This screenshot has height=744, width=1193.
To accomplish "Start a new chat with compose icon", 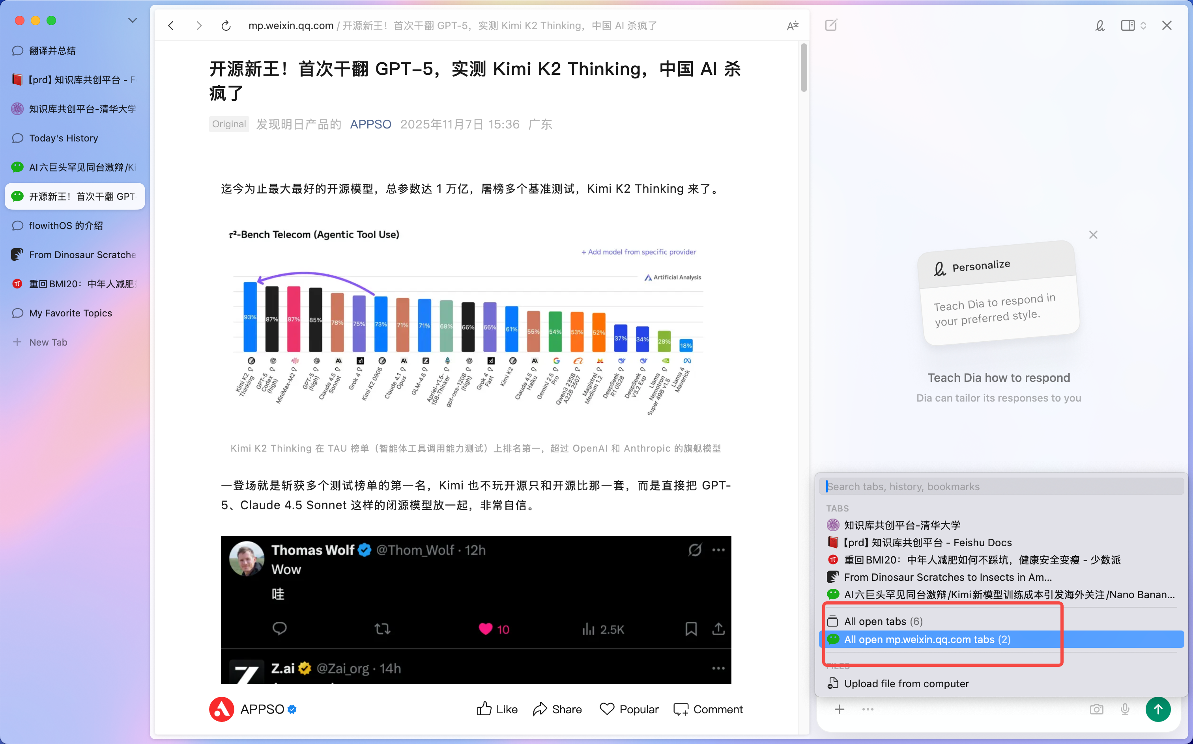I will tap(831, 25).
